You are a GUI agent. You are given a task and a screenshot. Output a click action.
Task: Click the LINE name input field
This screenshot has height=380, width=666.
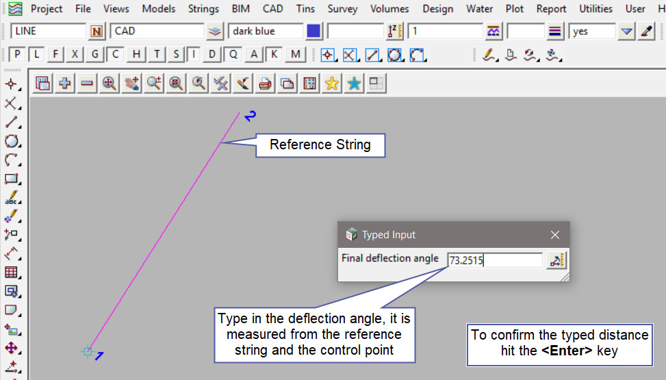point(48,31)
